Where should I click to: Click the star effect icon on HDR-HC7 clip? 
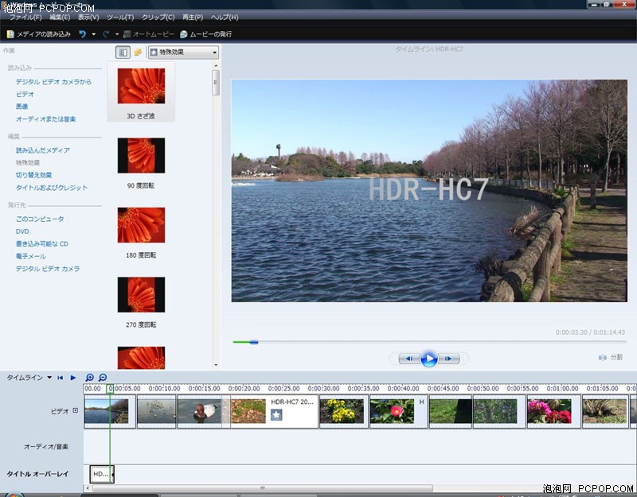pyautogui.click(x=276, y=415)
